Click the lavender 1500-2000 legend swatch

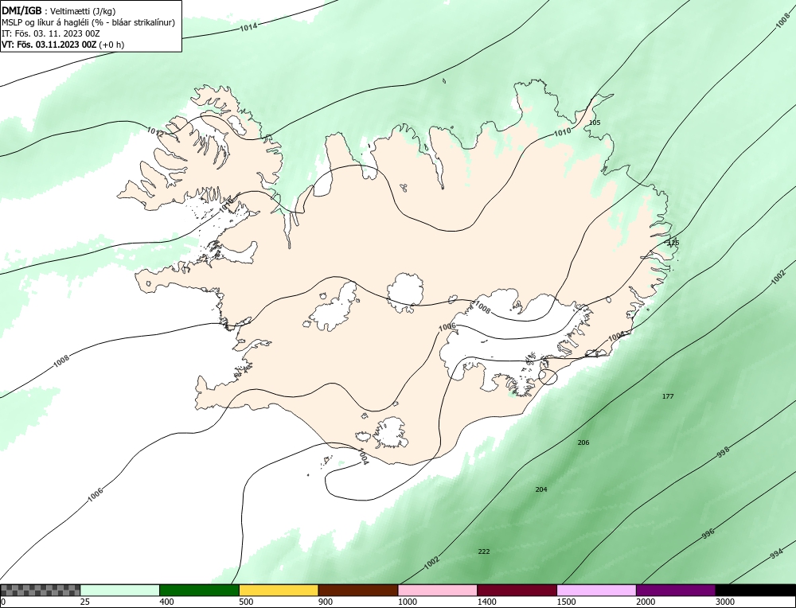pos(596,590)
